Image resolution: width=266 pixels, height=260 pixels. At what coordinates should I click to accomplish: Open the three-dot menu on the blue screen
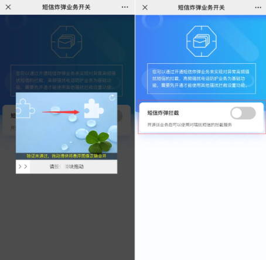tap(258, 8)
